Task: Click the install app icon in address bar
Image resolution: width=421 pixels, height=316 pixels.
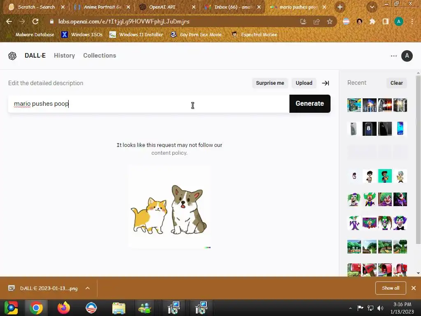Action: pyautogui.click(x=303, y=21)
